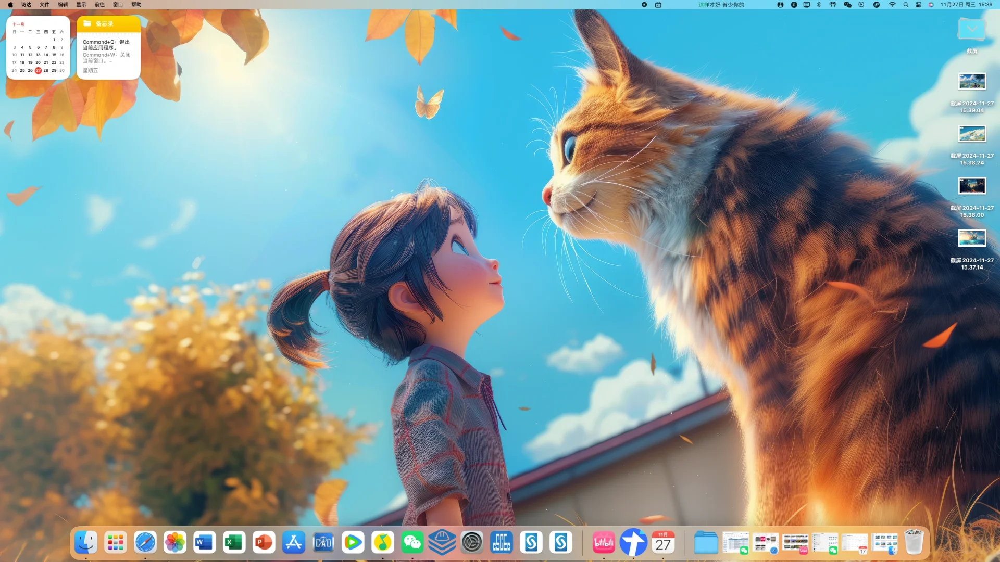This screenshot has height=562, width=1000.
Task: Click the screen mirroring display icon
Action: pos(807,5)
